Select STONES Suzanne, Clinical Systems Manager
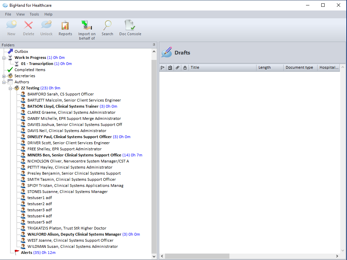Screen dimensions: 347x260 point(67,192)
